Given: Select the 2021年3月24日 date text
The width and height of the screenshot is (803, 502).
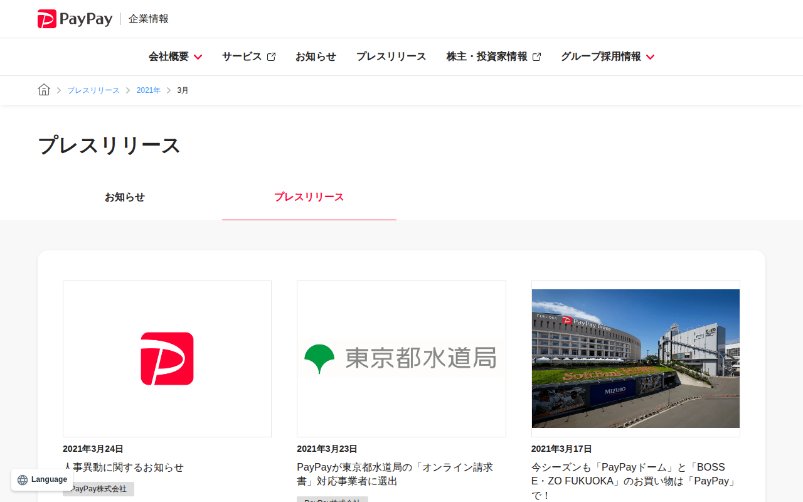Looking at the screenshot, I should [x=93, y=449].
